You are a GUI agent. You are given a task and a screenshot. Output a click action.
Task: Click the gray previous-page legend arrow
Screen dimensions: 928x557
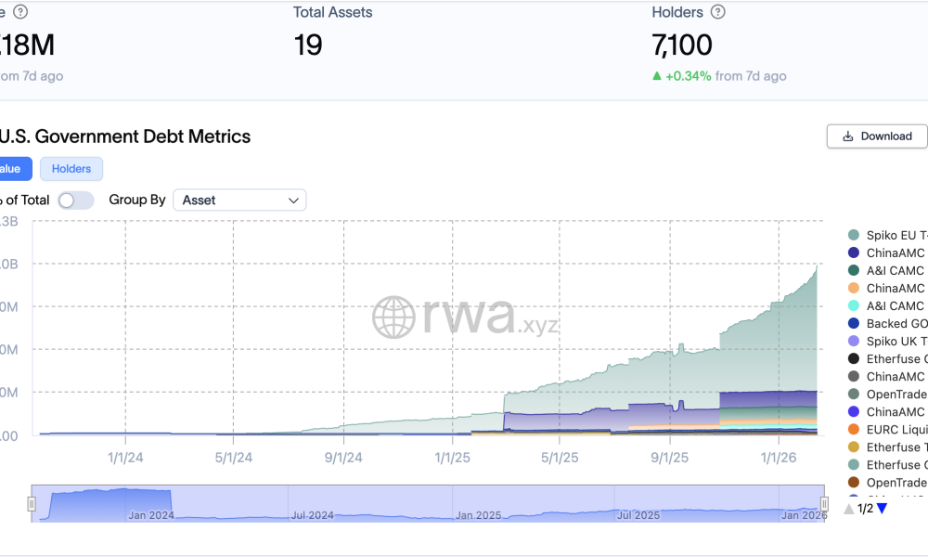pos(848,508)
